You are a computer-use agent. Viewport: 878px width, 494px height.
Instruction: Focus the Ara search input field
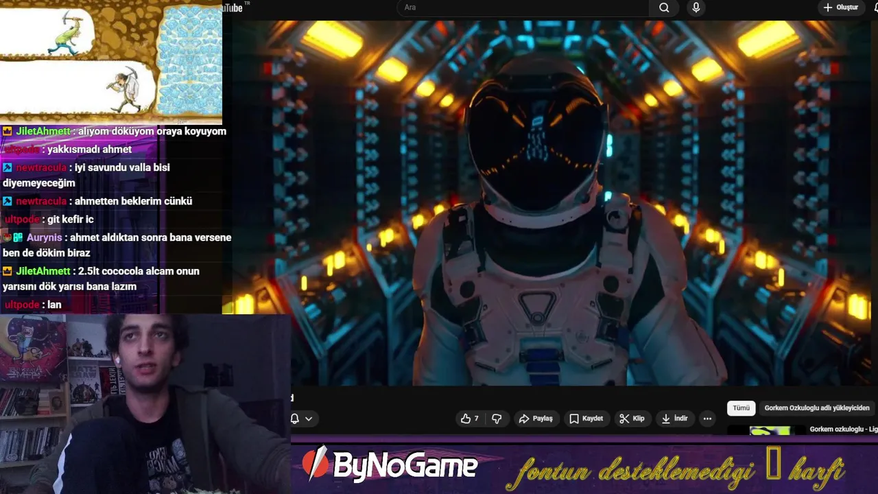523,8
